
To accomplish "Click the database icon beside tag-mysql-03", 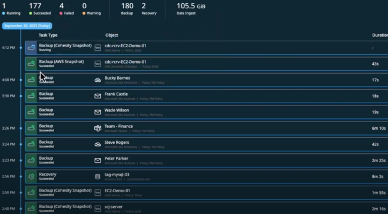I will pos(98,177).
